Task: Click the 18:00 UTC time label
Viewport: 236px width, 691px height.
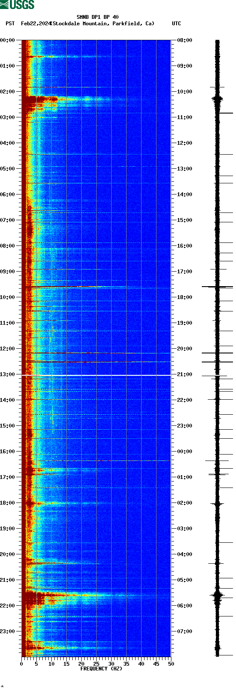Action: click(x=184, y=297)
